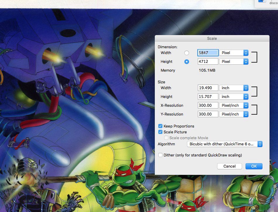Open the X-Resolution Pixel/inch unit dropdown

point(234,105)
